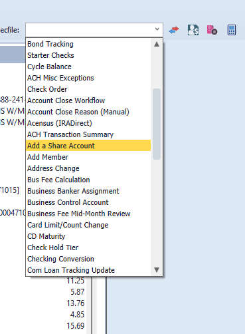Viewport: 245px width, 334px height.
Task: Pick CD Maturity from the list
Action: 88,236
